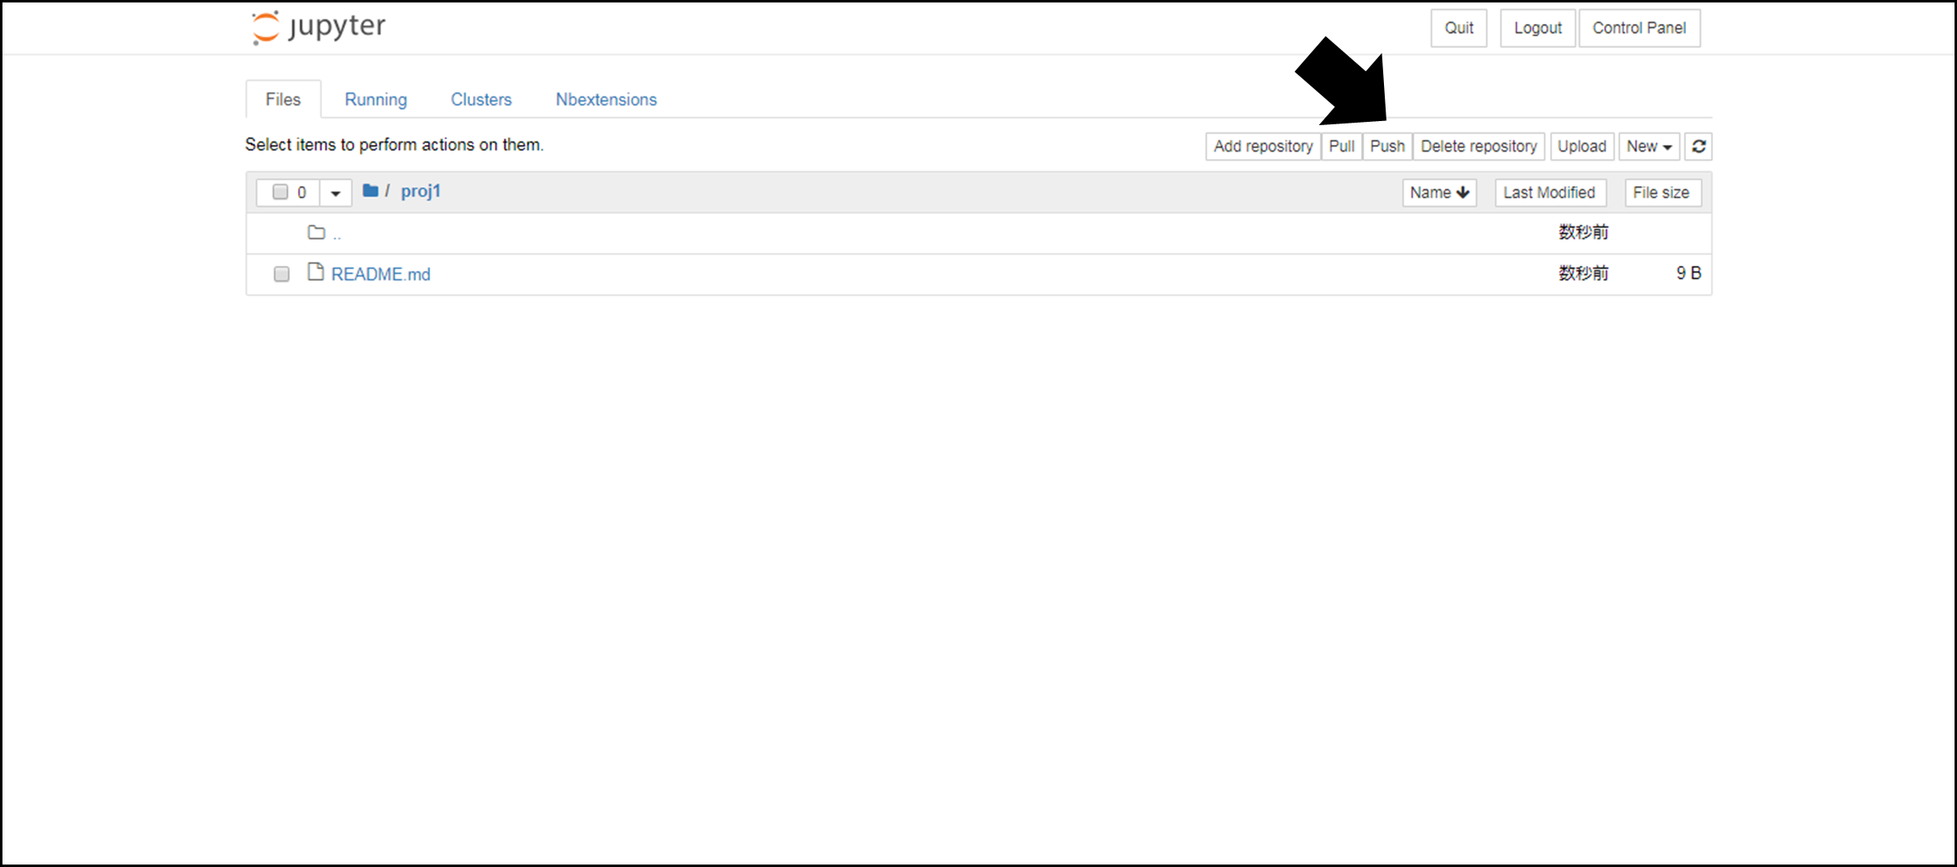
Task: Open the Control Panel
Action: (1639, 28)
